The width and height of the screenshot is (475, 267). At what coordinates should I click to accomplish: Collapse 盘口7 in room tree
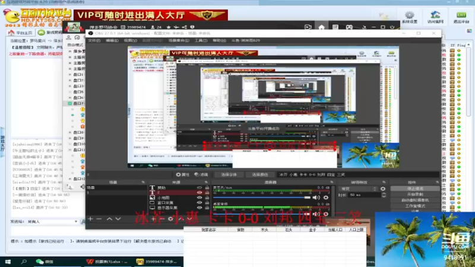[x=70, y=103]
